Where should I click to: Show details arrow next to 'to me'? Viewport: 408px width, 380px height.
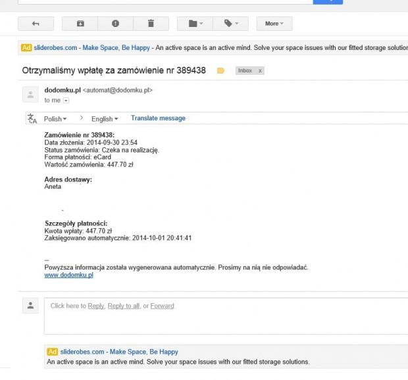[66, 101]
